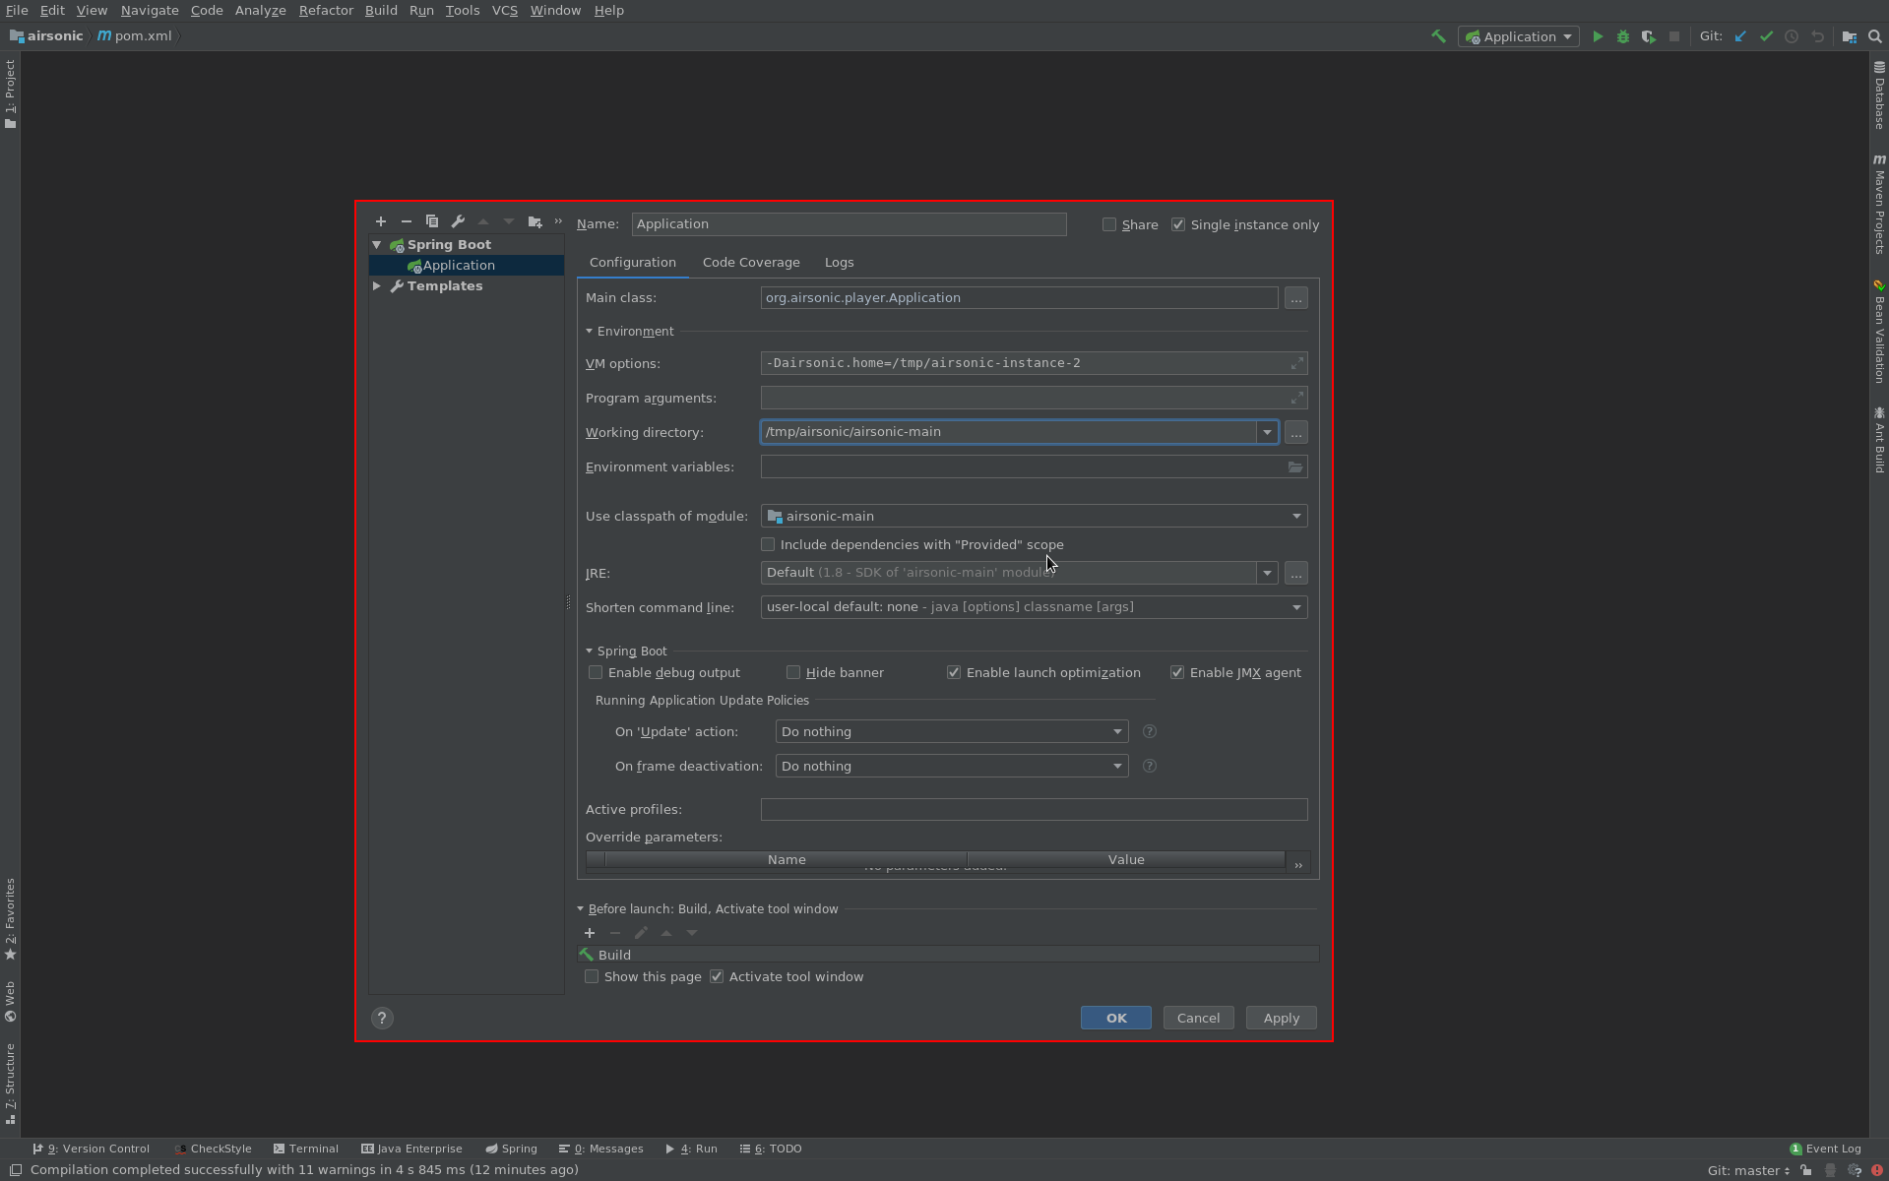
Task: Debug the Application with bug icon
Action: 1623,36
